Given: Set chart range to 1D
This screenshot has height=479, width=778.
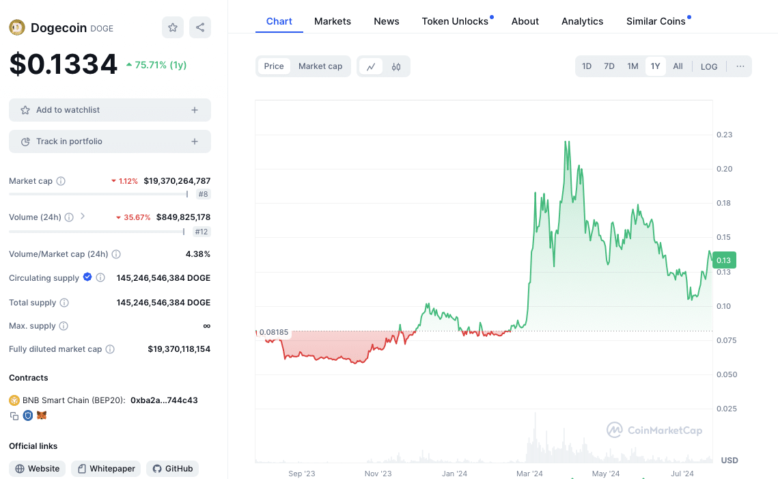Looking at the screenshot, I should tap(587, 66).
